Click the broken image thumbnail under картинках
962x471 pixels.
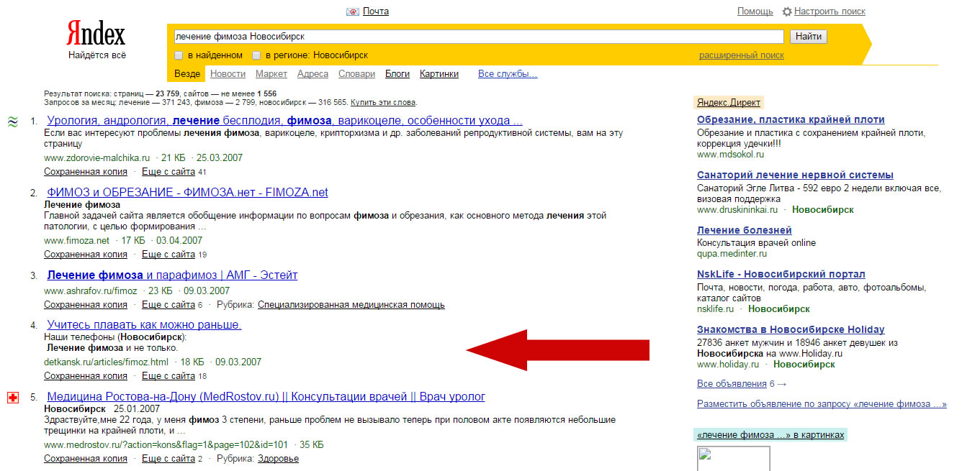point(733,459)
